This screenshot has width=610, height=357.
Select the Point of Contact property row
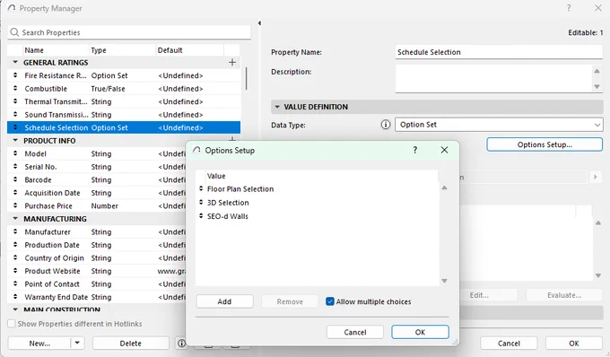pyautogui.click(x=97, y=283)
